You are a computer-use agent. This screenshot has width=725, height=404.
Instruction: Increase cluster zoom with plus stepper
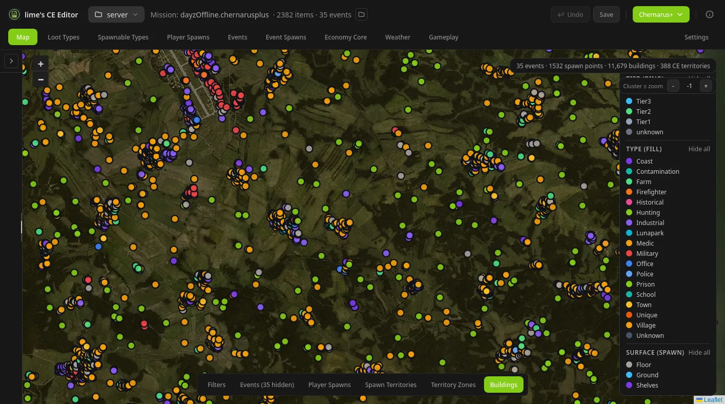click(706, 86)
